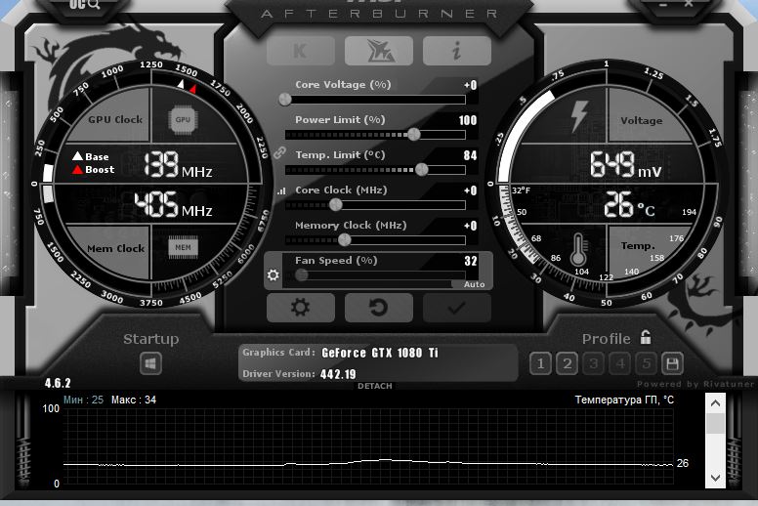
Task: Click the 26 °C temperature readout
Action: [x=629, y=204]
